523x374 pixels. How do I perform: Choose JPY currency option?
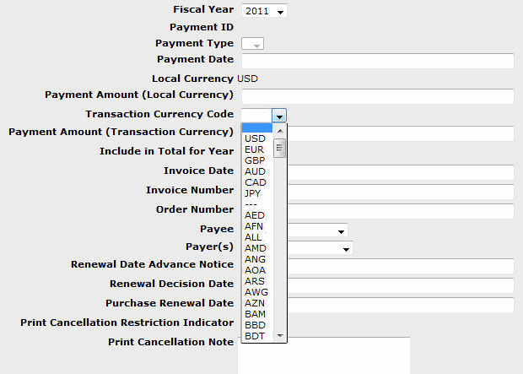click(253, 193)
